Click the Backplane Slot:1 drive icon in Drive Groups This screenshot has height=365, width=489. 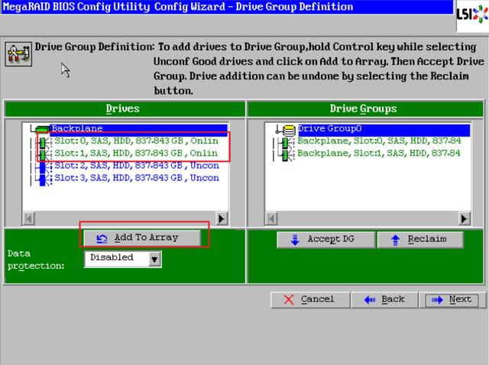point(287,155)
